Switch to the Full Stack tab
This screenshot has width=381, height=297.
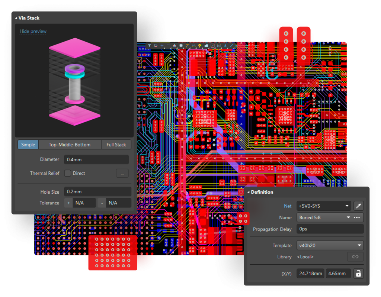(116, 145)
